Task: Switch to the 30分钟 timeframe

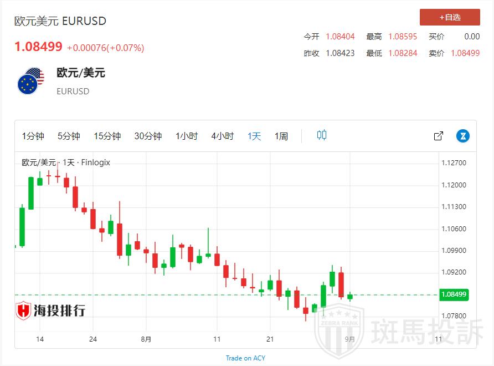Action: (x=148, y=136)
